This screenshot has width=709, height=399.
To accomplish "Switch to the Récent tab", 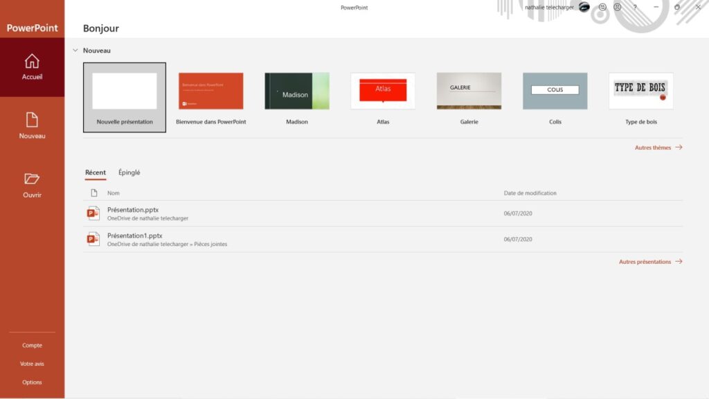I will [x=96, y=172].
